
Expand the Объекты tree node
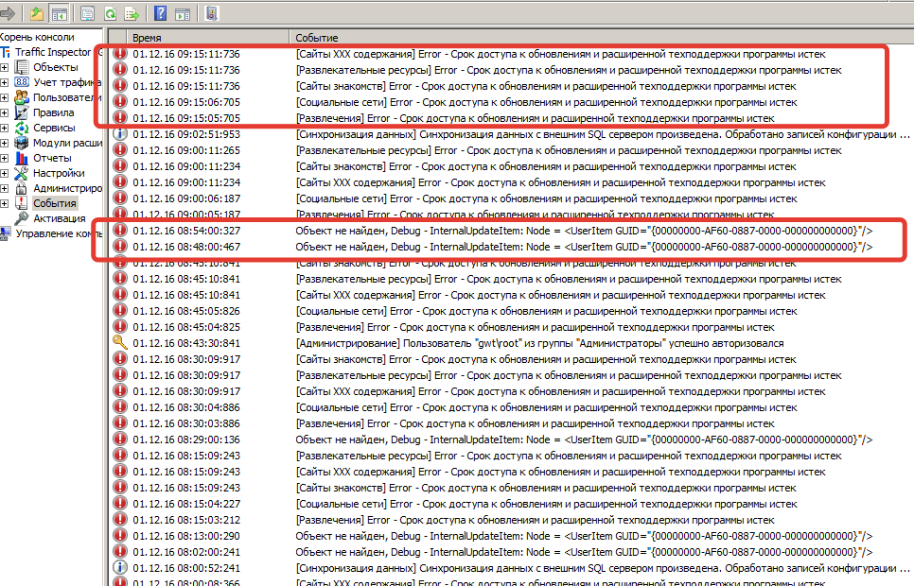pos(4,67)
